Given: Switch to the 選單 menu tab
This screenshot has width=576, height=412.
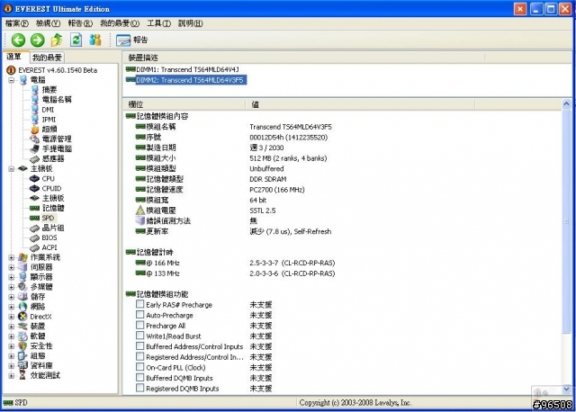Looking at the screenshot, I should [14, 57].
